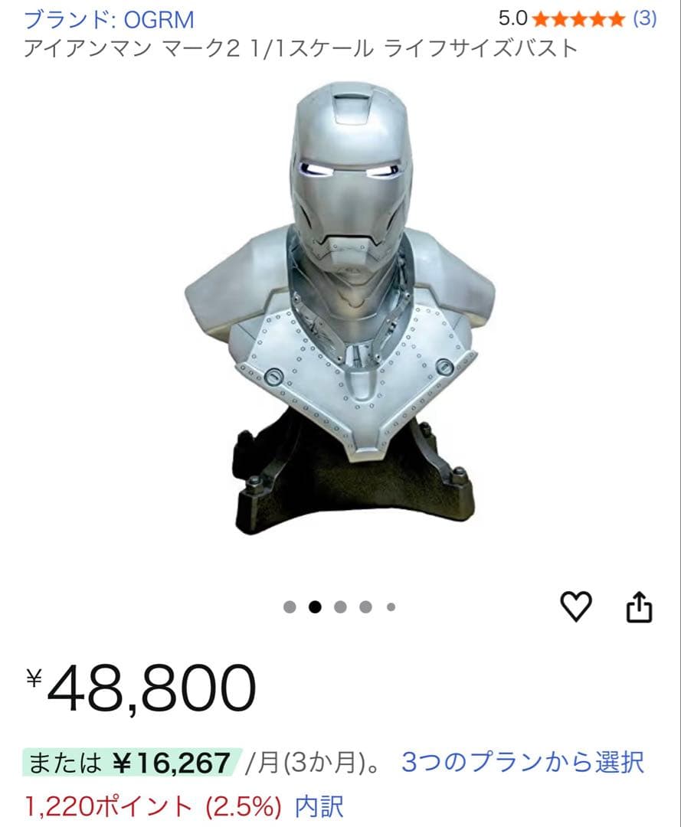This screenshot has width=681, height=827.
Task: Select the small last carousel dot
Action: coord(391,607)
